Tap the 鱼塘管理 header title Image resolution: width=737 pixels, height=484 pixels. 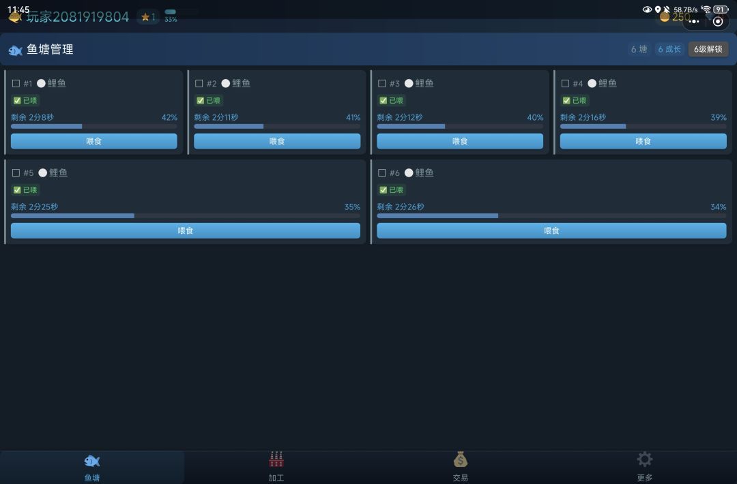(50, 49)
